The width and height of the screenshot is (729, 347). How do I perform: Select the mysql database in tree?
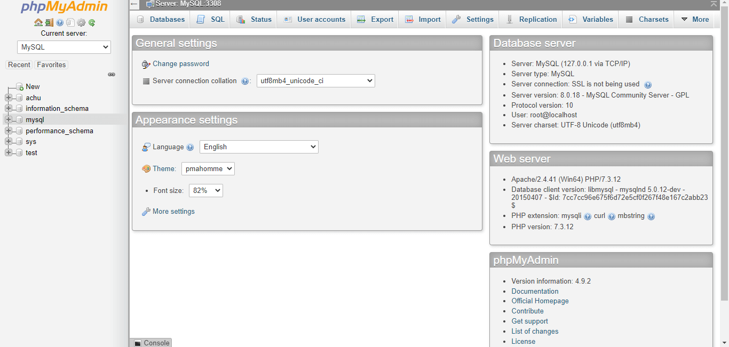pos(35,119)
